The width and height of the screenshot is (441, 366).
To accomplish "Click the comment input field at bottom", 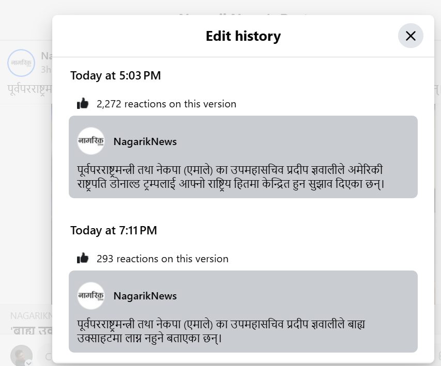I will 45,356.
